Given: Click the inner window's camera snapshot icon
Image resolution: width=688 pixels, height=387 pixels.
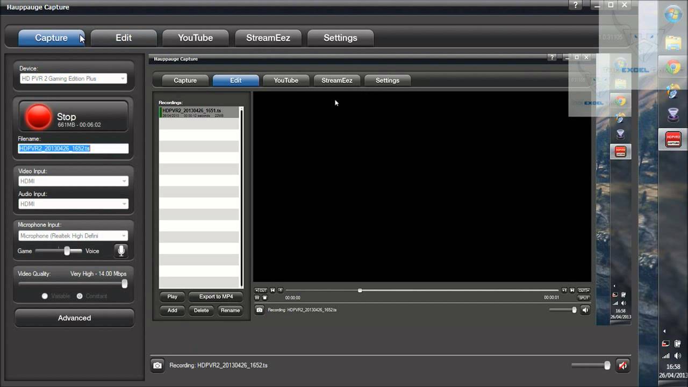Looking at the screenshot, I should tap(260, 310).
